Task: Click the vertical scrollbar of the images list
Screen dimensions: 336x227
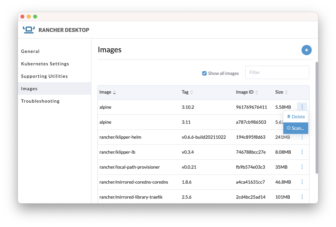Action: [317, 117]
